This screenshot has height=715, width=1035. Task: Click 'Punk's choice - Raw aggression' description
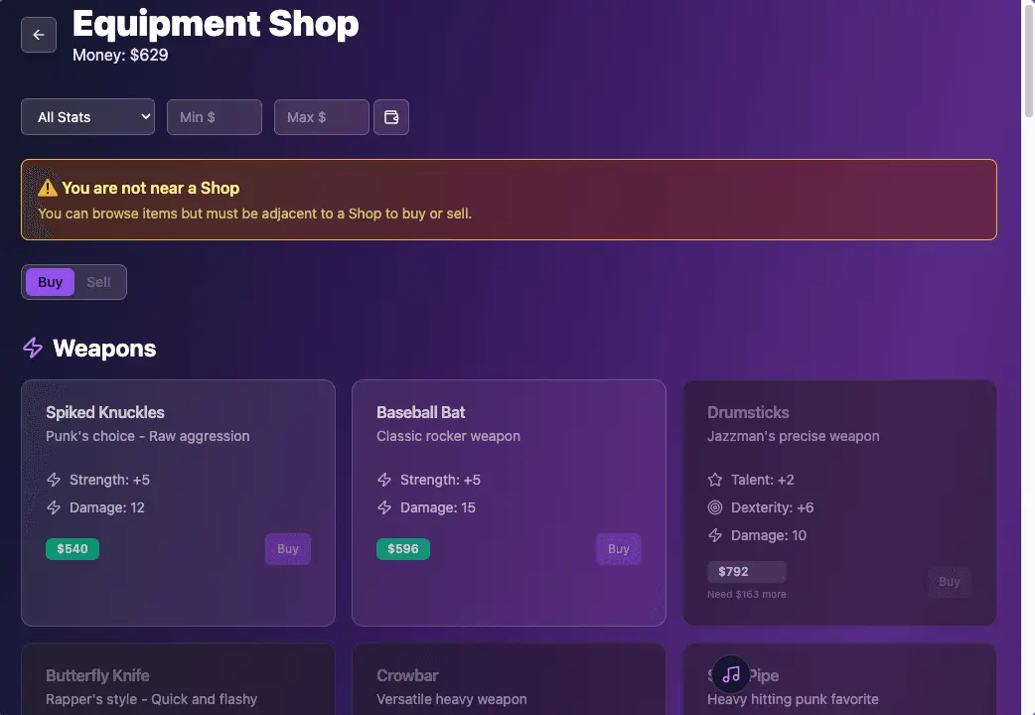(148, 436)
